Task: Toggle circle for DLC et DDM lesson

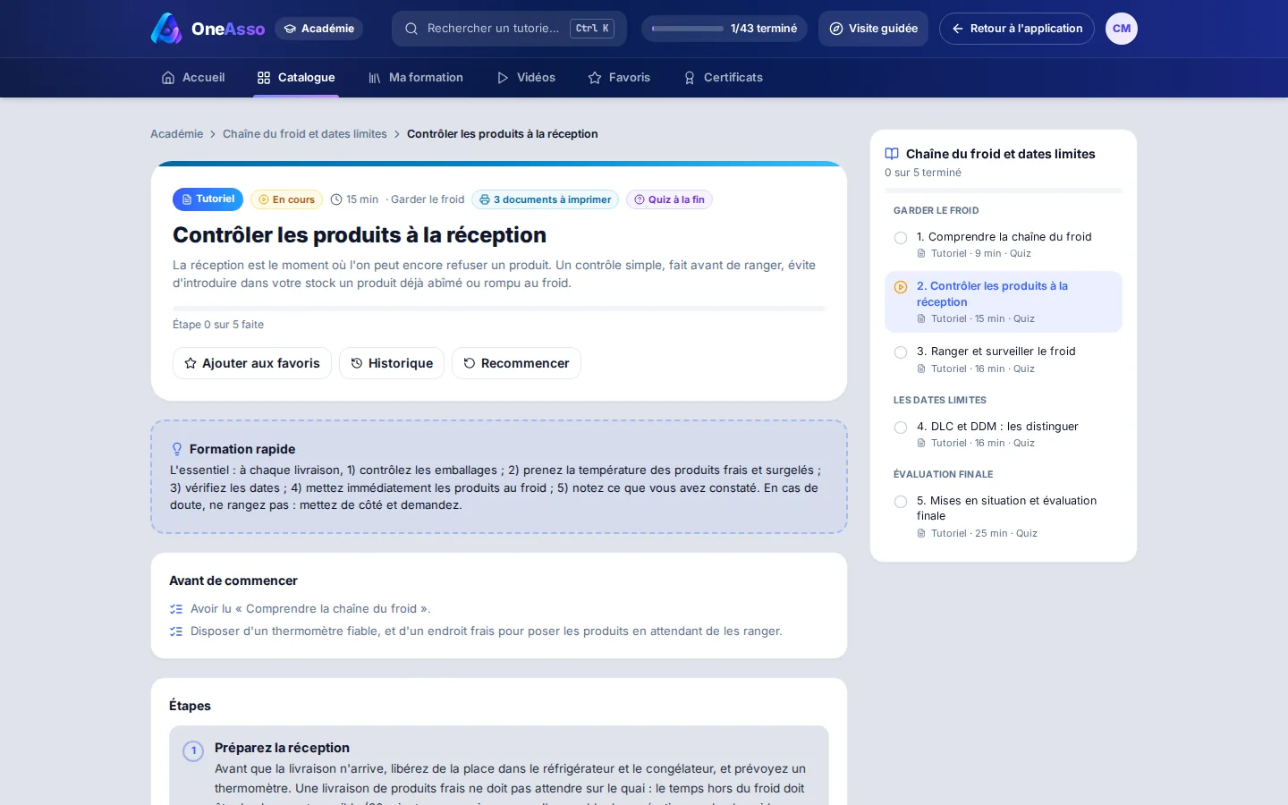Action: tap(901, 428)
